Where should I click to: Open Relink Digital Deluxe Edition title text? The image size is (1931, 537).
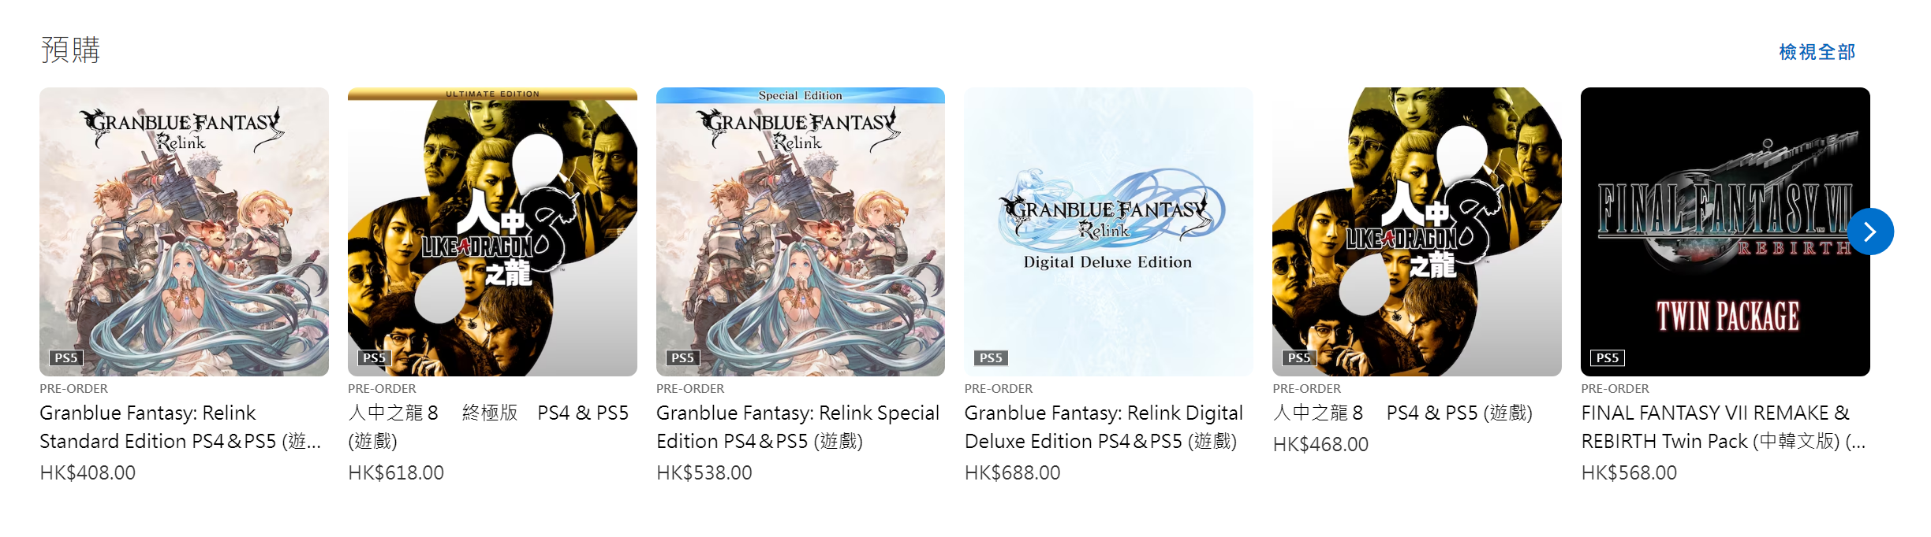[1104, 427]
